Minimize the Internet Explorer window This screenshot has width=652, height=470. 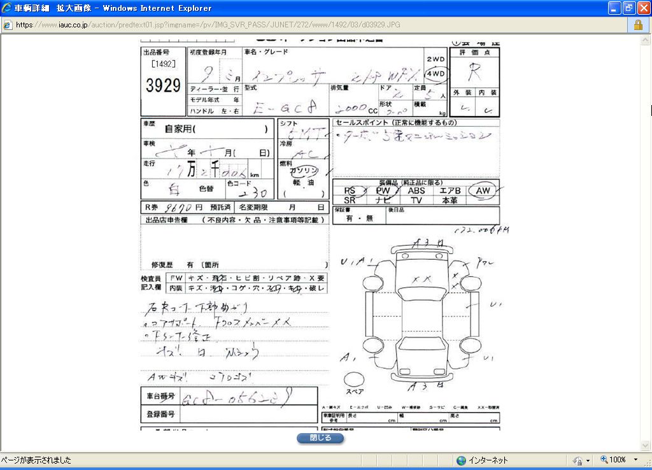click(x=614, y=8)
